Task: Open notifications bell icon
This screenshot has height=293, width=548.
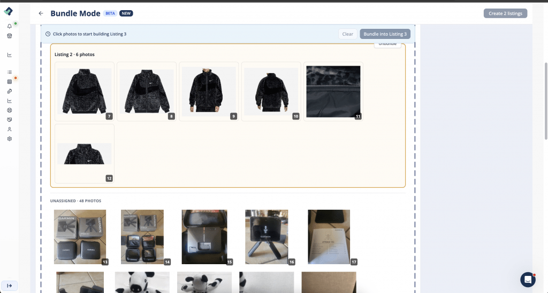Action: (10, 26)
